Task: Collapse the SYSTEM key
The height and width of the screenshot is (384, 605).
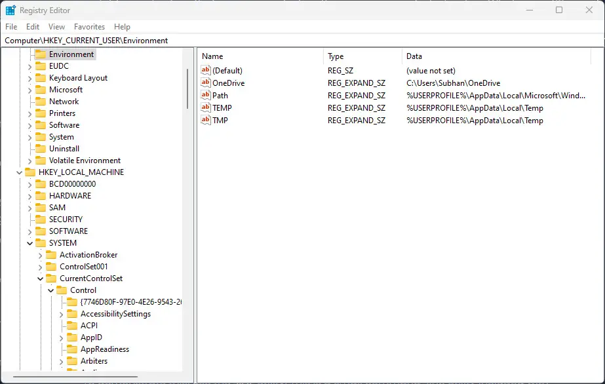Action: coord(29,242)
